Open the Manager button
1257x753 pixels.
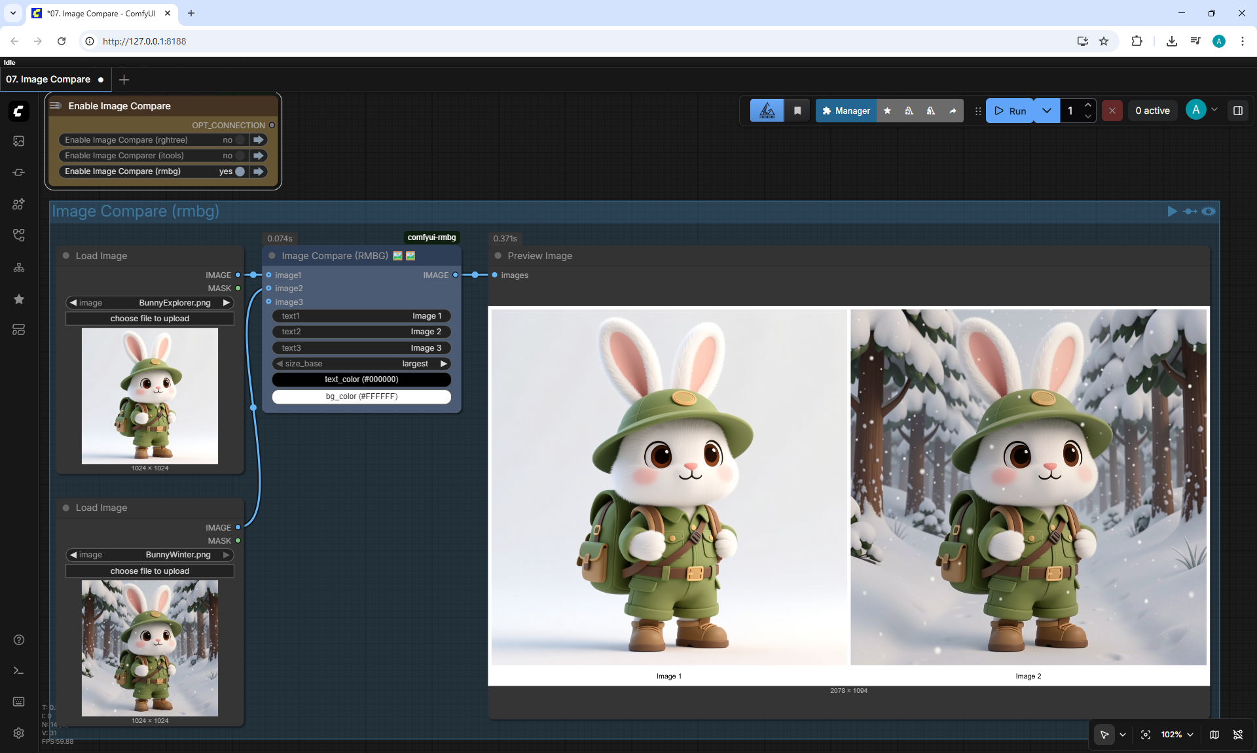(846, 111)
